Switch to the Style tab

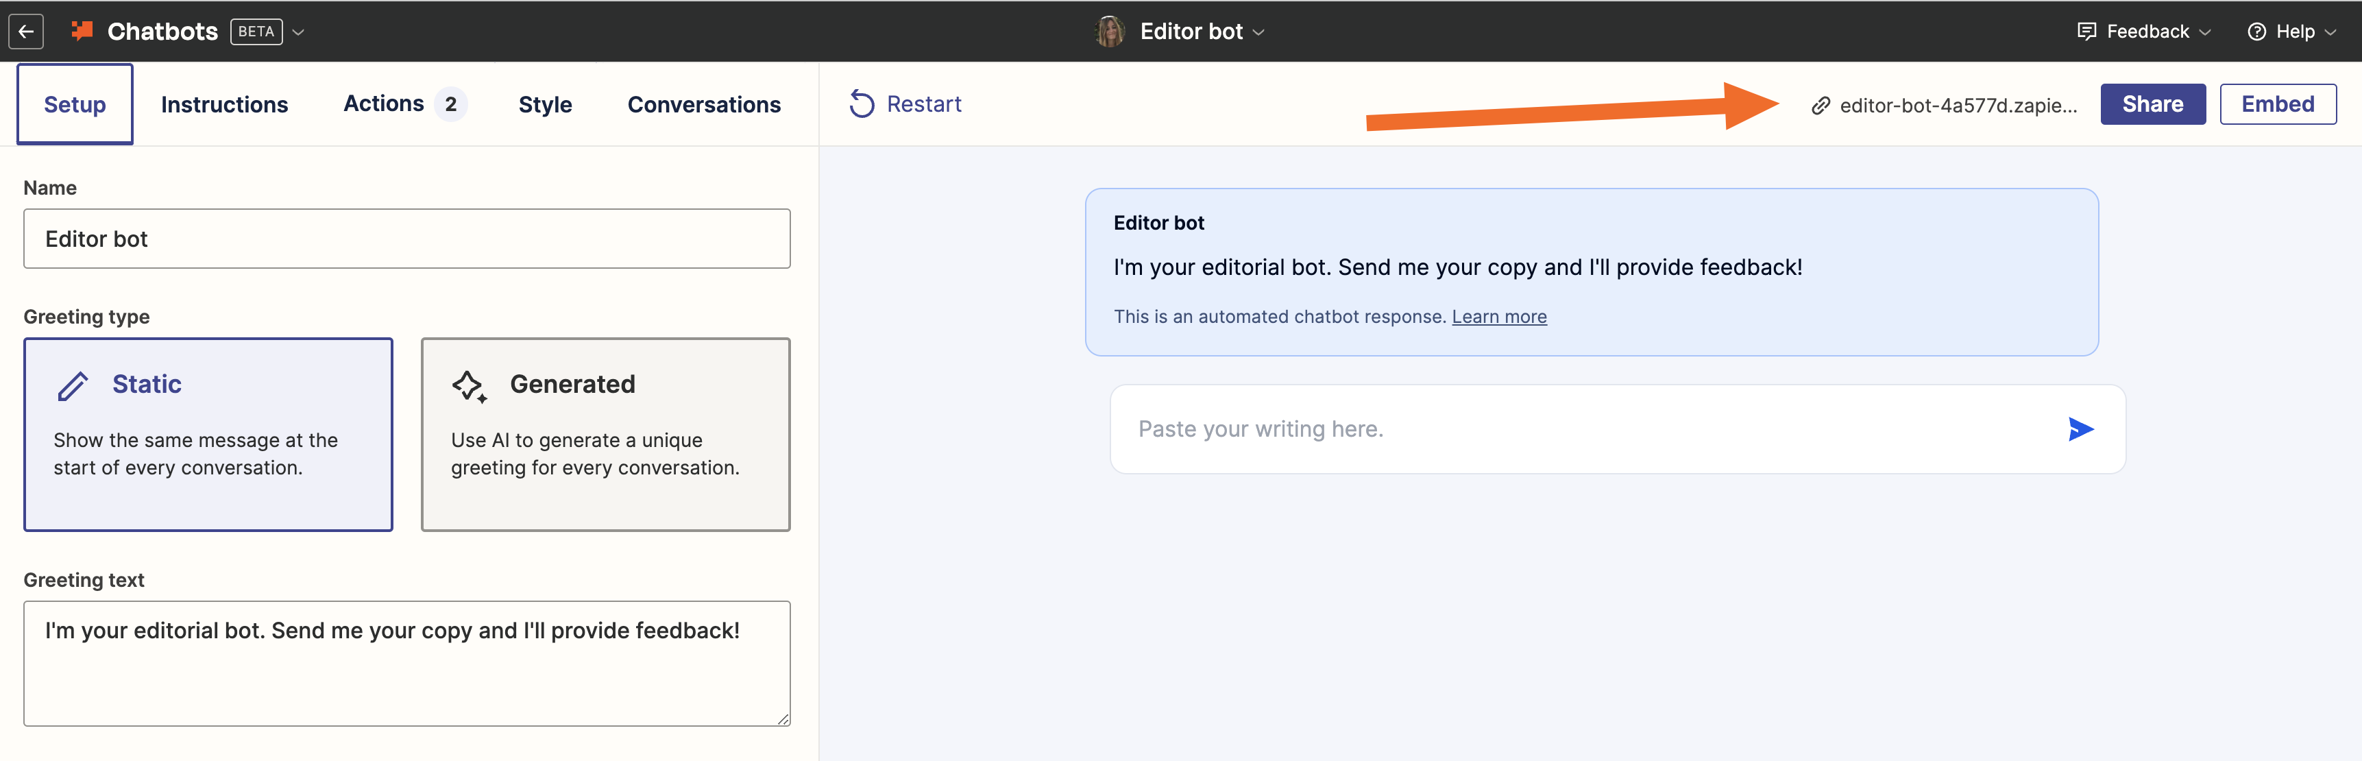546,104
